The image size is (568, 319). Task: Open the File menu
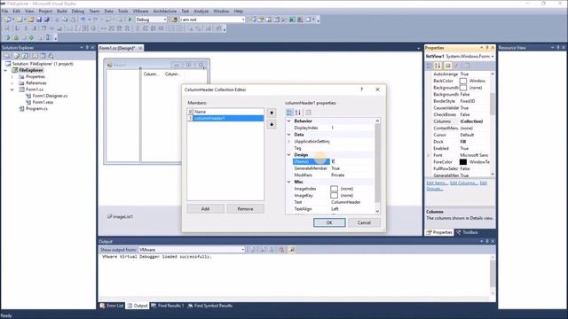(4, 12)
